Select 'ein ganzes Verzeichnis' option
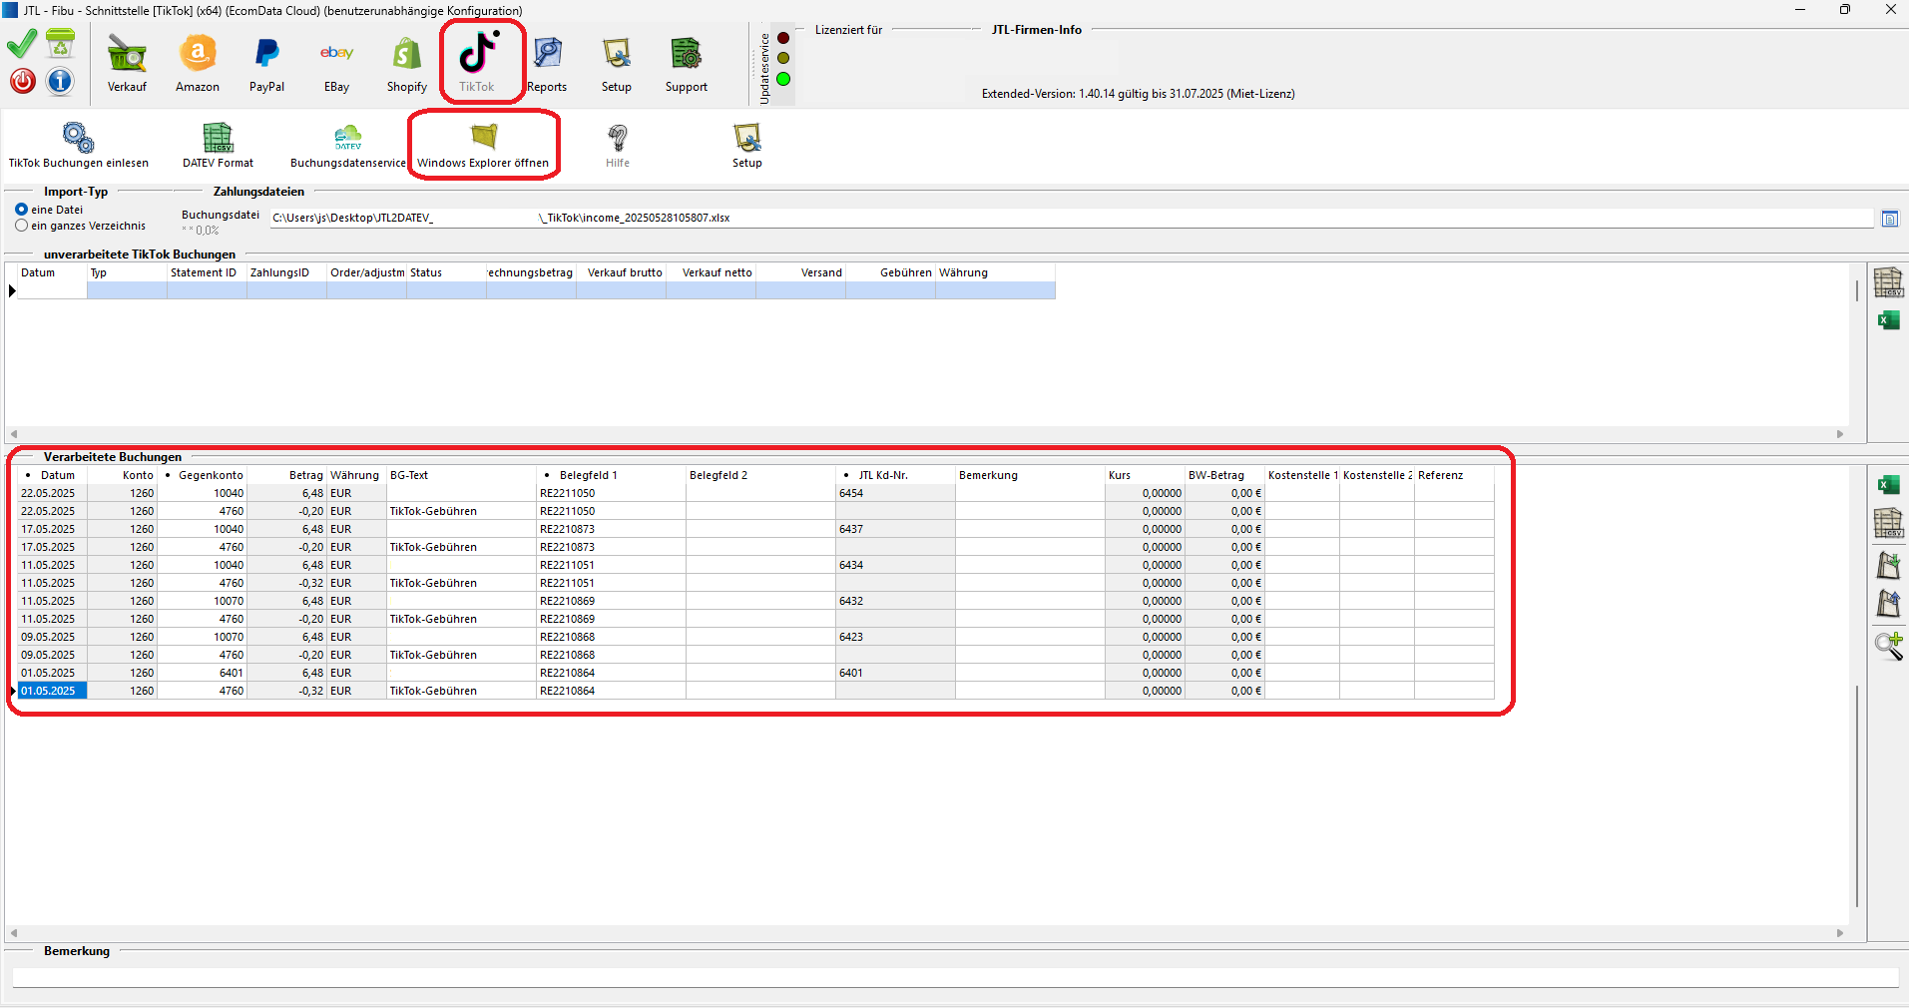1909x1008 pixels. coord(22,226)
